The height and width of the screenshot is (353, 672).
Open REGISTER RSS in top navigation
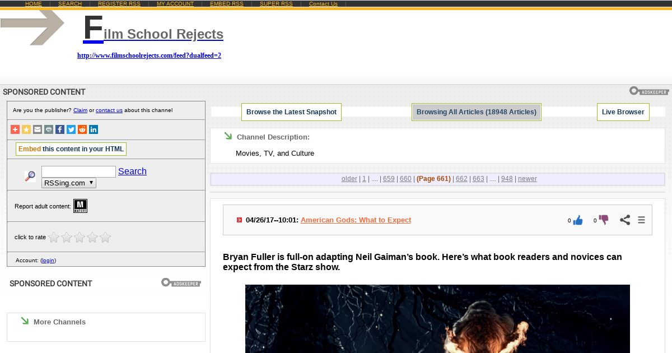point(119,4)
